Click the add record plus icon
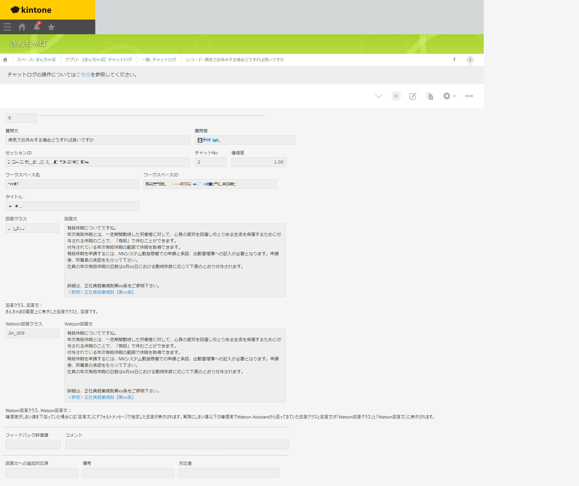The height and width of the screenshot is (486, 579). [396, 96]
